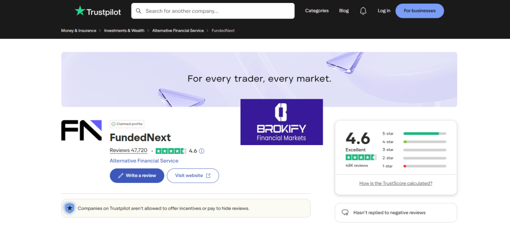Open the notifications bell icon
Viewport: 510px width, 227px height.
click(x=363, y=10)
